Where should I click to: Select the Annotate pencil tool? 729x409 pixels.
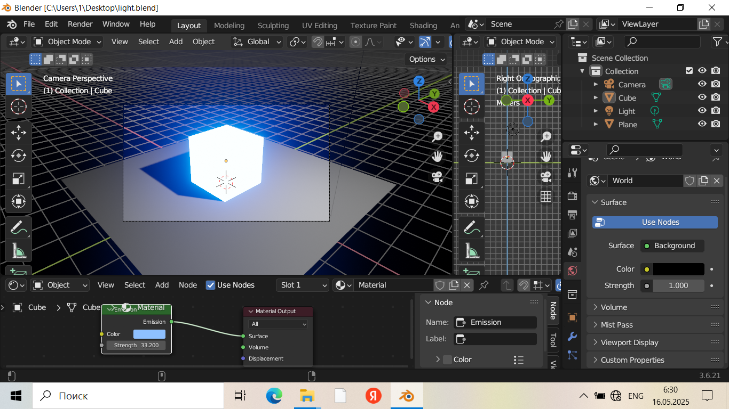pos(19,227)
